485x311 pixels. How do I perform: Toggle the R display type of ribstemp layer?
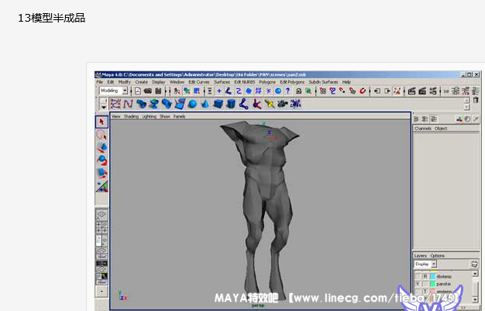coord(425,275)
